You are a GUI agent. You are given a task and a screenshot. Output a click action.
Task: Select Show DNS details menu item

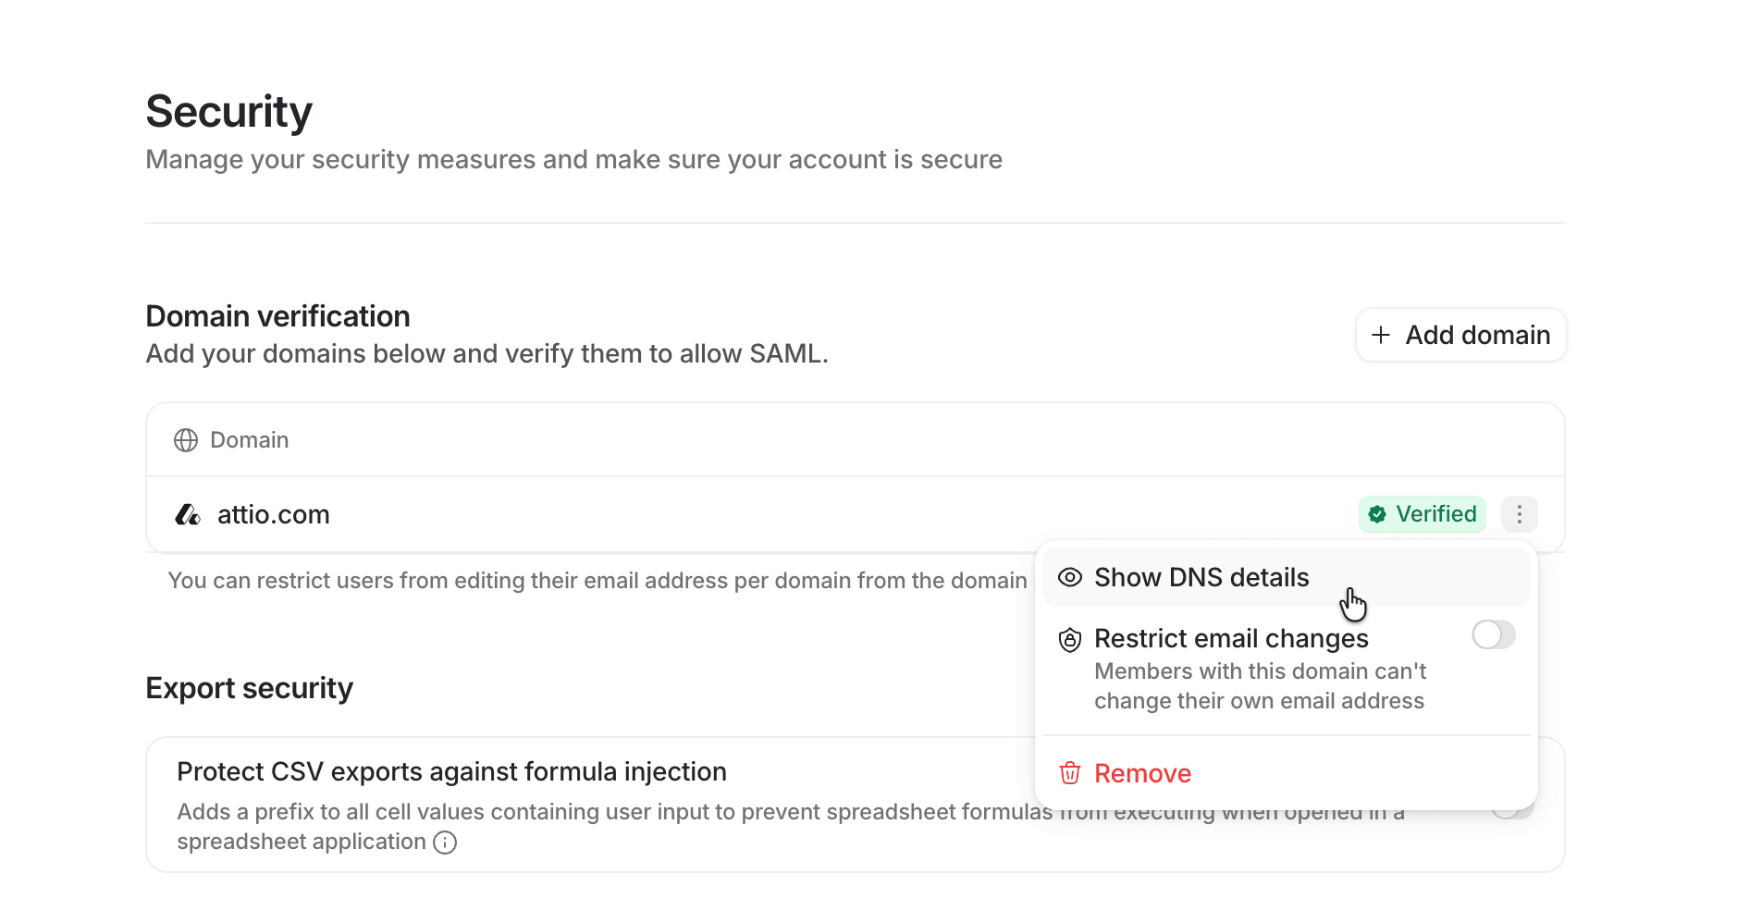[1286, 578]
